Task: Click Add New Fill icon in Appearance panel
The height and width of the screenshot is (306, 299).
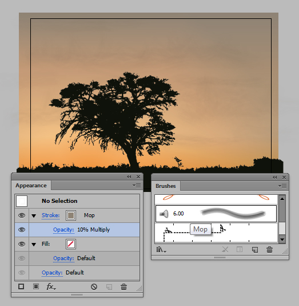Action: tap(36, 287)
